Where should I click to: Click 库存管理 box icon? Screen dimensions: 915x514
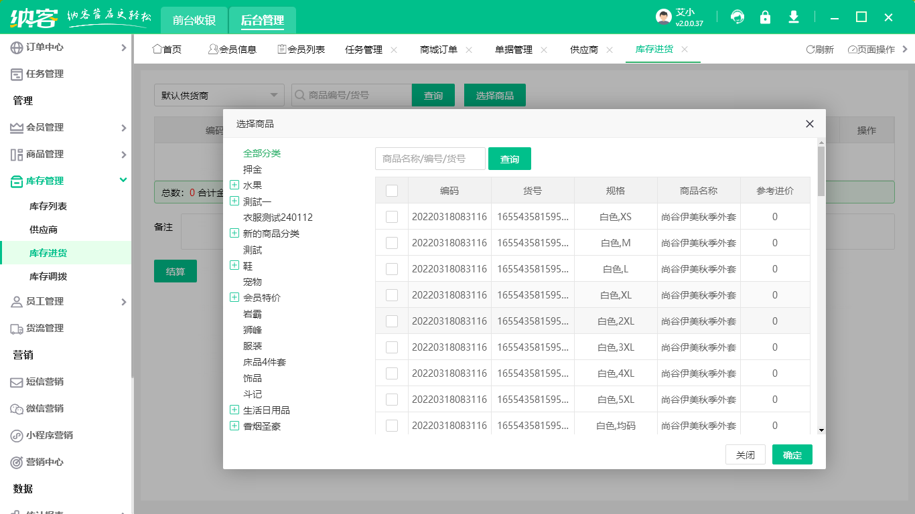(x=17, y=181)
